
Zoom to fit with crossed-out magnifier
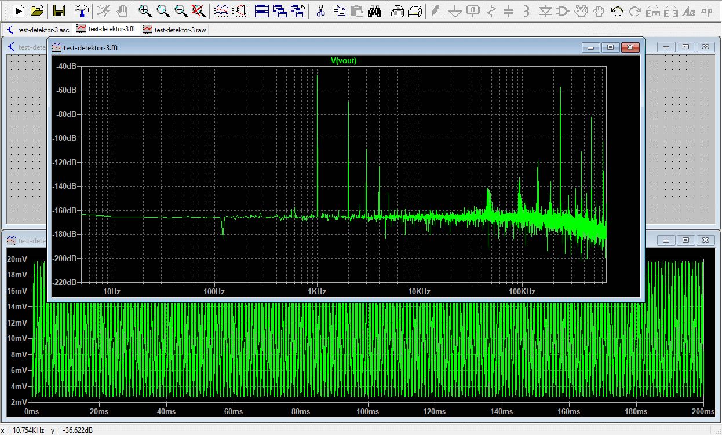[x=198, y=10]
